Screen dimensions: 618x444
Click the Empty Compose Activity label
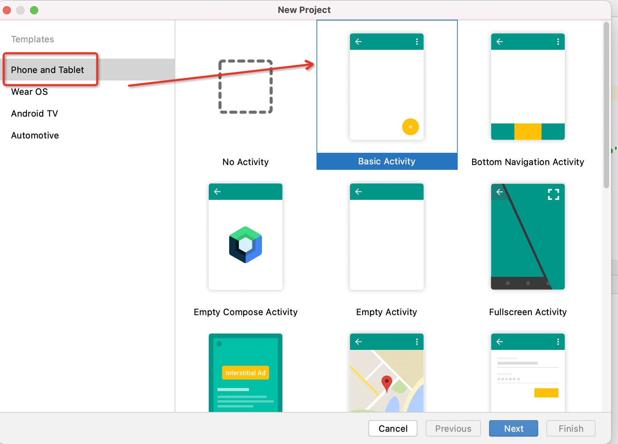(246, 312)
